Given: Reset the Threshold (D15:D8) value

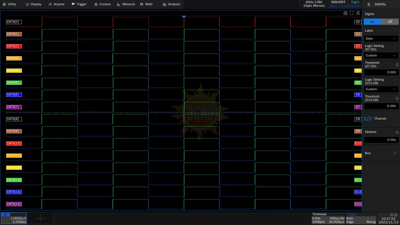Looking at the screenshot, I should [397, 98].
